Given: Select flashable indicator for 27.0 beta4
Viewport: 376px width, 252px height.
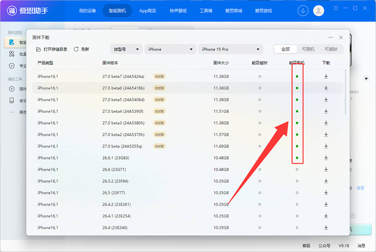Looking at the screenshot, I should [x=297, y=111].
